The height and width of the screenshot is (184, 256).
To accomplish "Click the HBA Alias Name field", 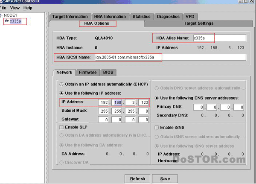I will tap(219, 38).
